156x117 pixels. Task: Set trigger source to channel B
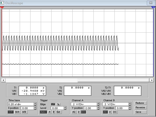(53, 112)
